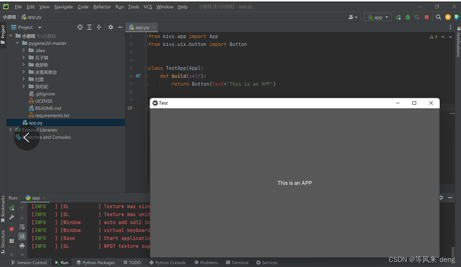
Task: Run the app script again
Action: [398, 17]
